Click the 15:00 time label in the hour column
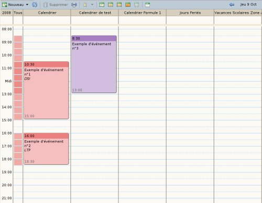 point(7,120)
